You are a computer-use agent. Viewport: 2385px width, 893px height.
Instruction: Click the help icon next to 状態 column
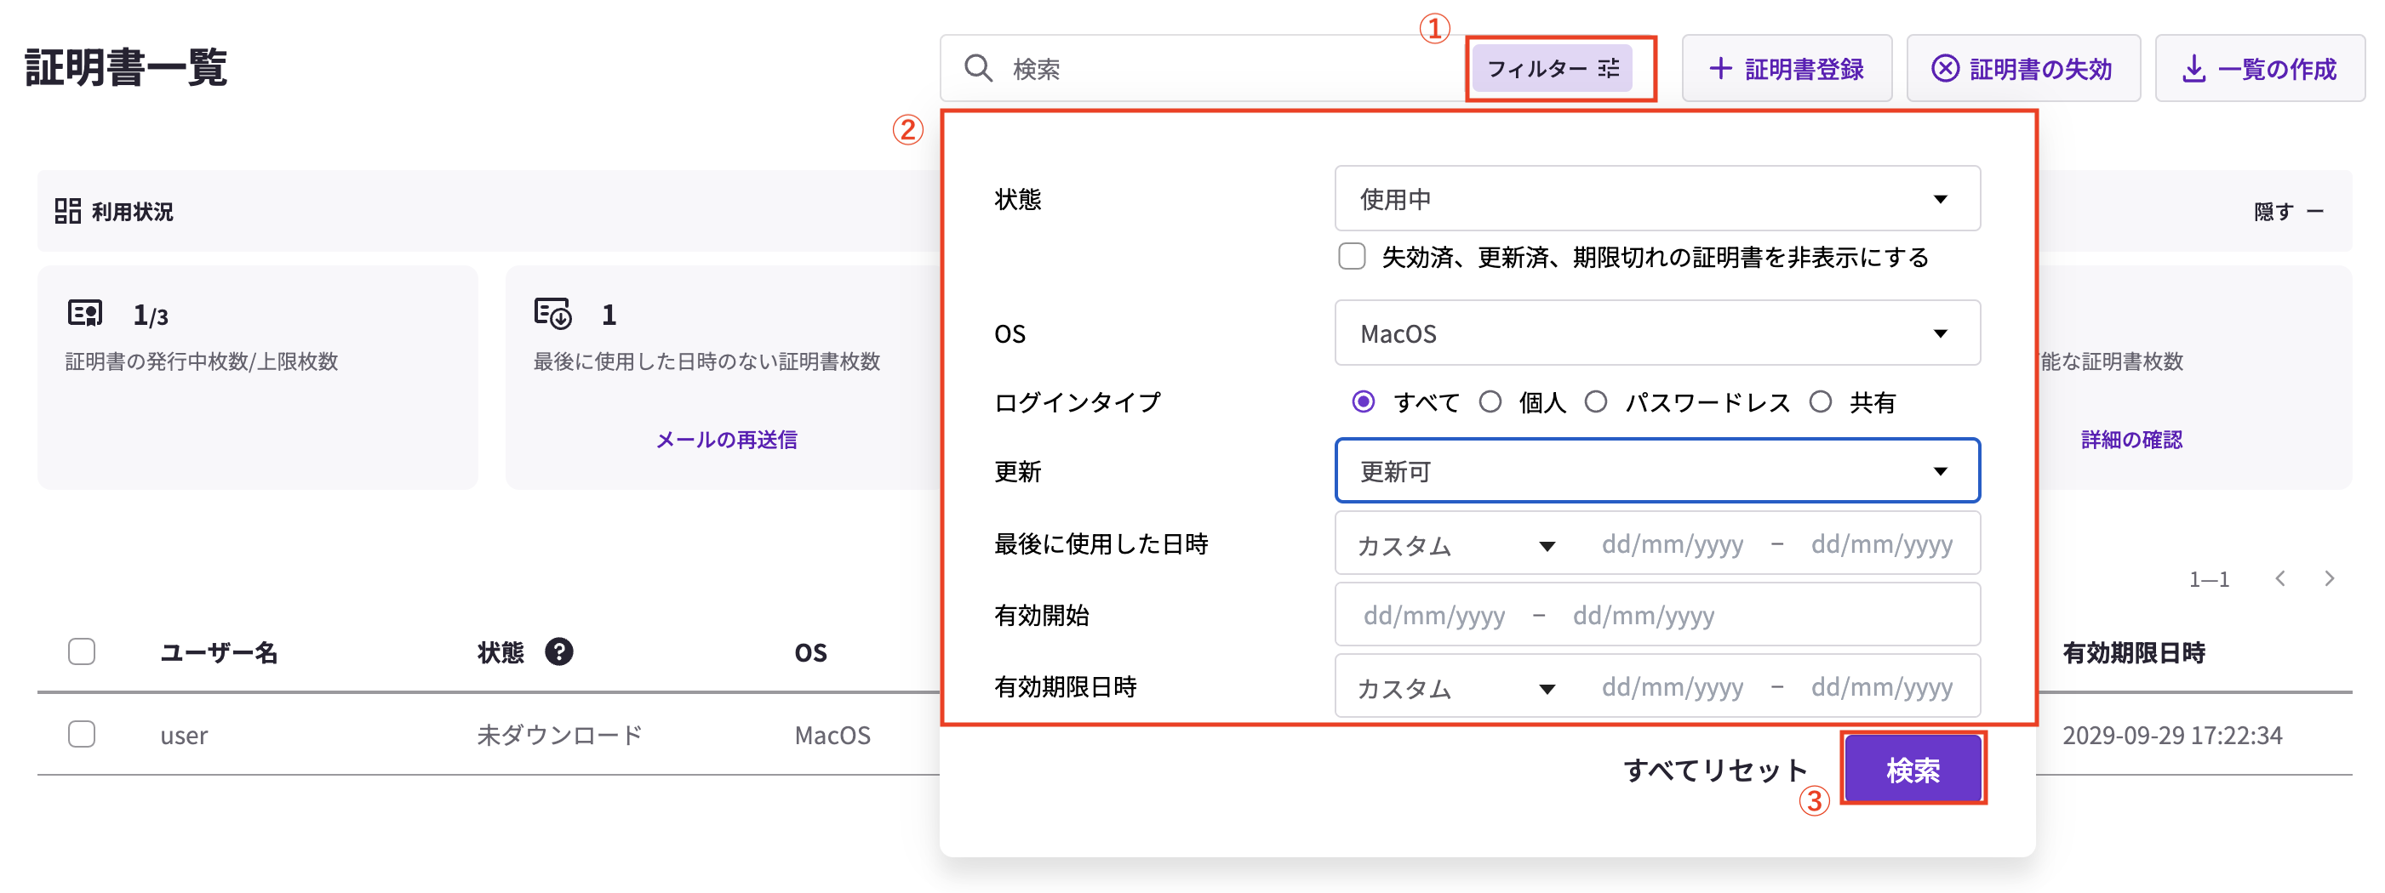559,652
